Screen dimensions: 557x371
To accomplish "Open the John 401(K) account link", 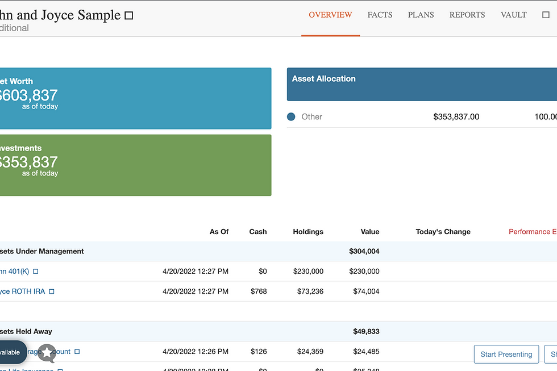I will point(14,272).
